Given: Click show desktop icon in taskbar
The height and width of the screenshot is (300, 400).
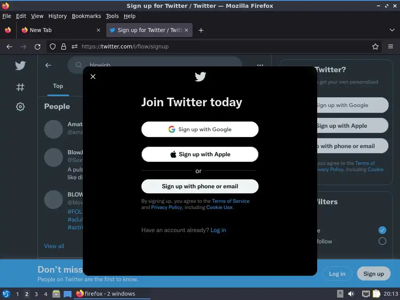Looking at the screenshot, I should coord(68,294).
